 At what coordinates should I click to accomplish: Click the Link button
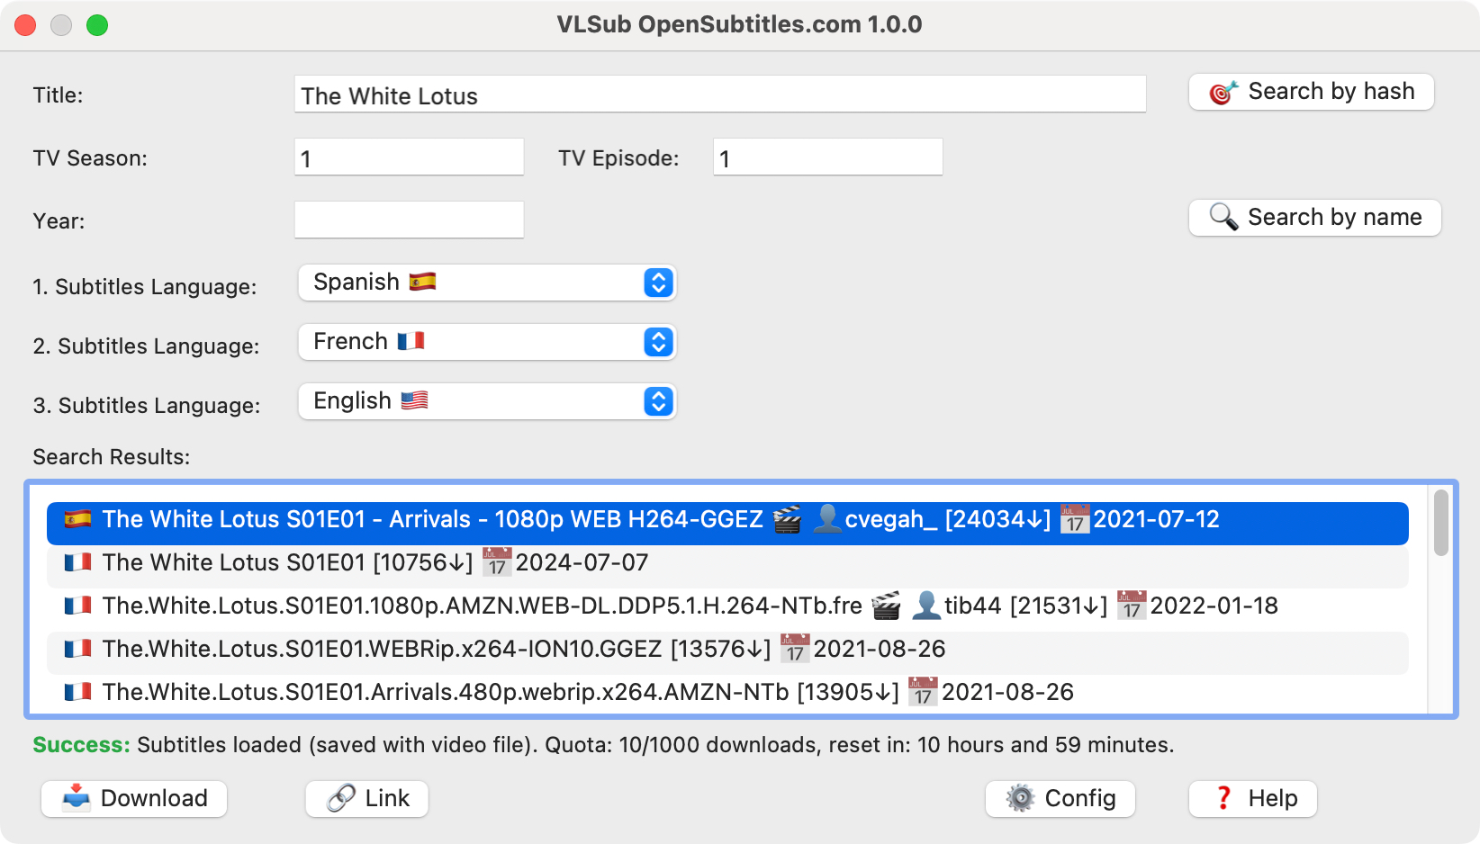[366, 798]
